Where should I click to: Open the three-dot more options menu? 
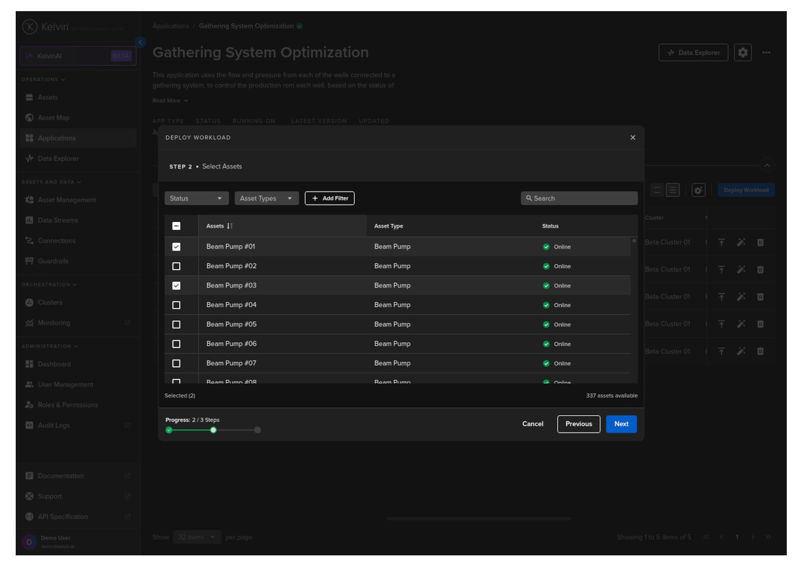coord(766,53)
